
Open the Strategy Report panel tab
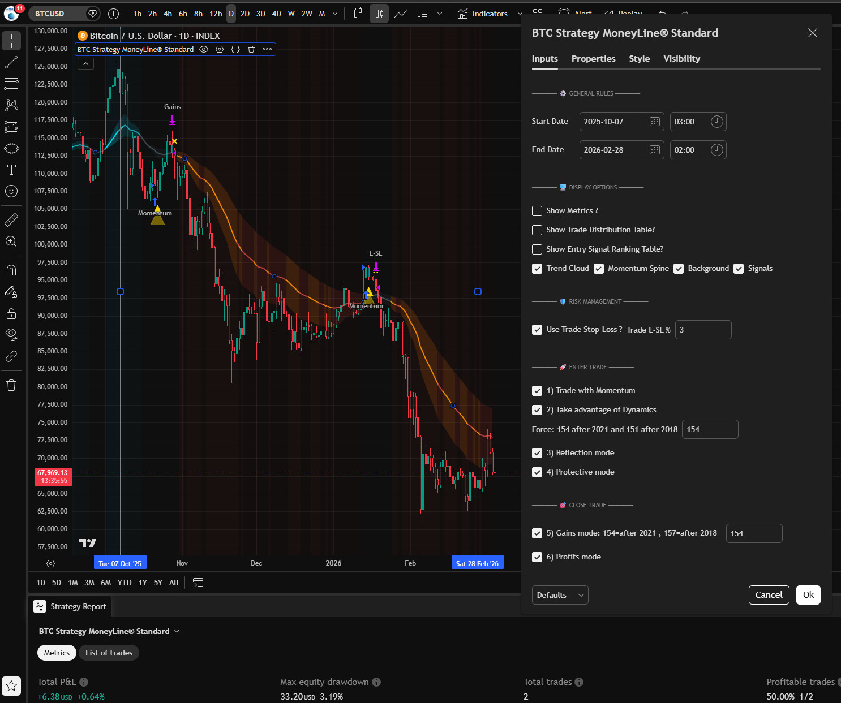70,606
